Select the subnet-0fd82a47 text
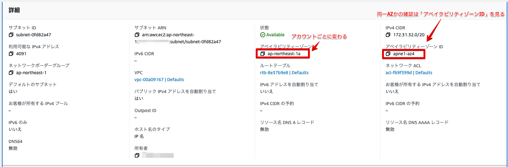Image resolution: width=508 pixels, height=167 pixels. (x=34, y=35)
